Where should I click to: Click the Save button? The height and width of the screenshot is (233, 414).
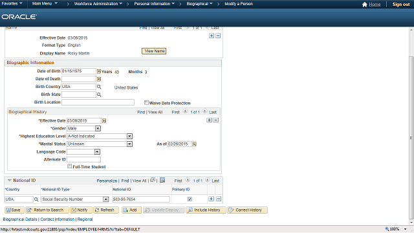point(14,210)
